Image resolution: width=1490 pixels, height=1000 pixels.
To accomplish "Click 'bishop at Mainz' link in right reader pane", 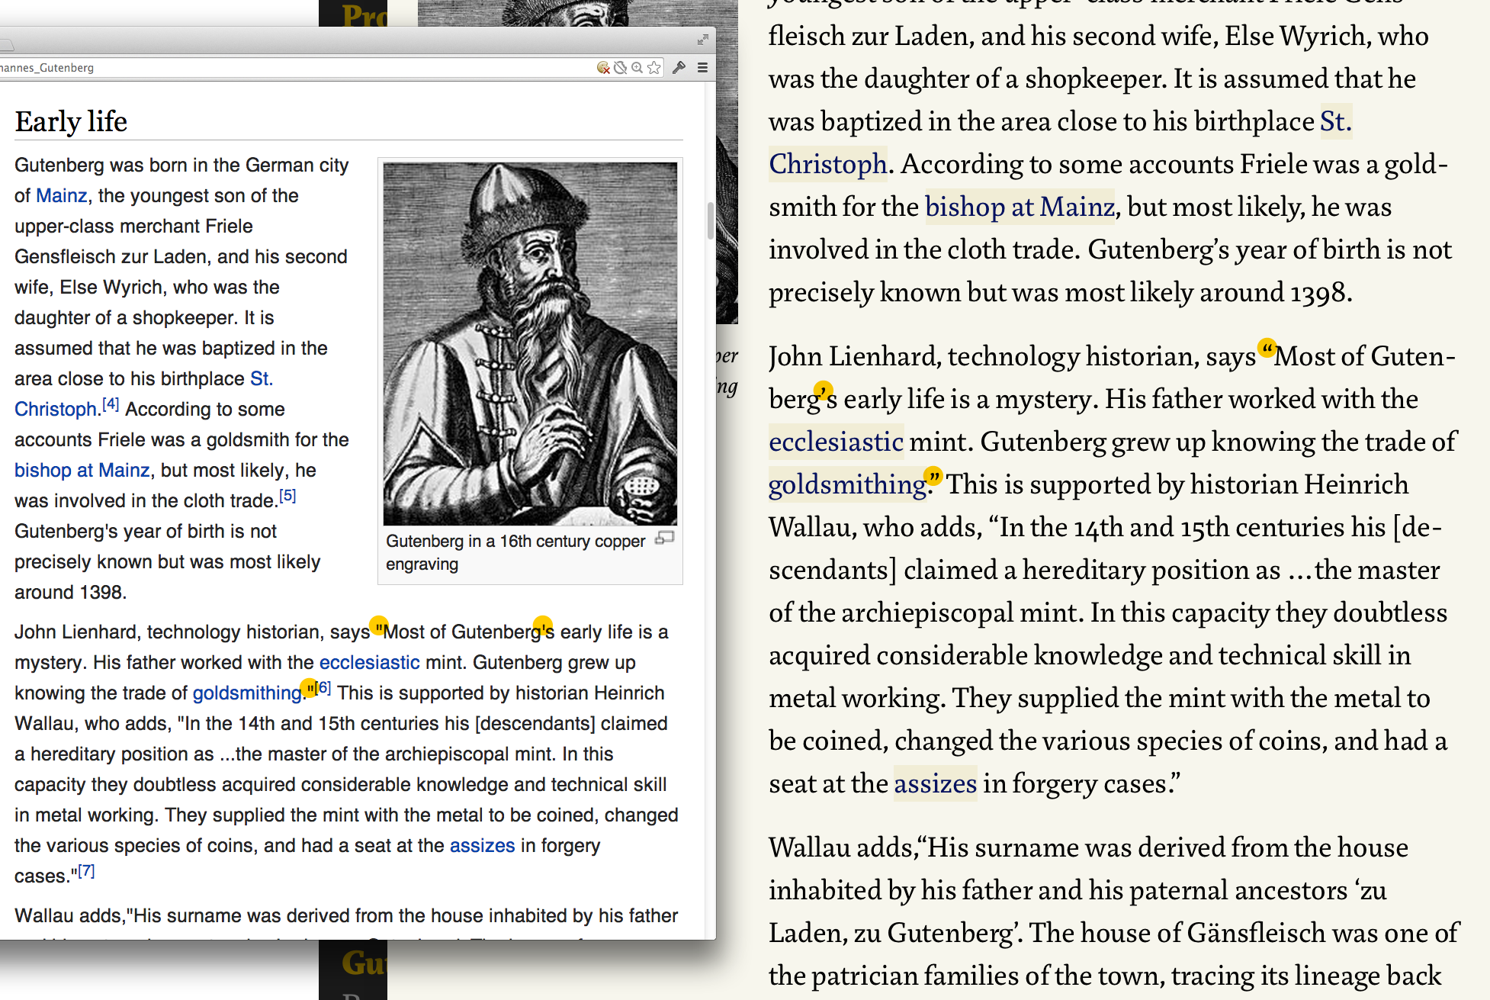I will tap(1020, 207).
